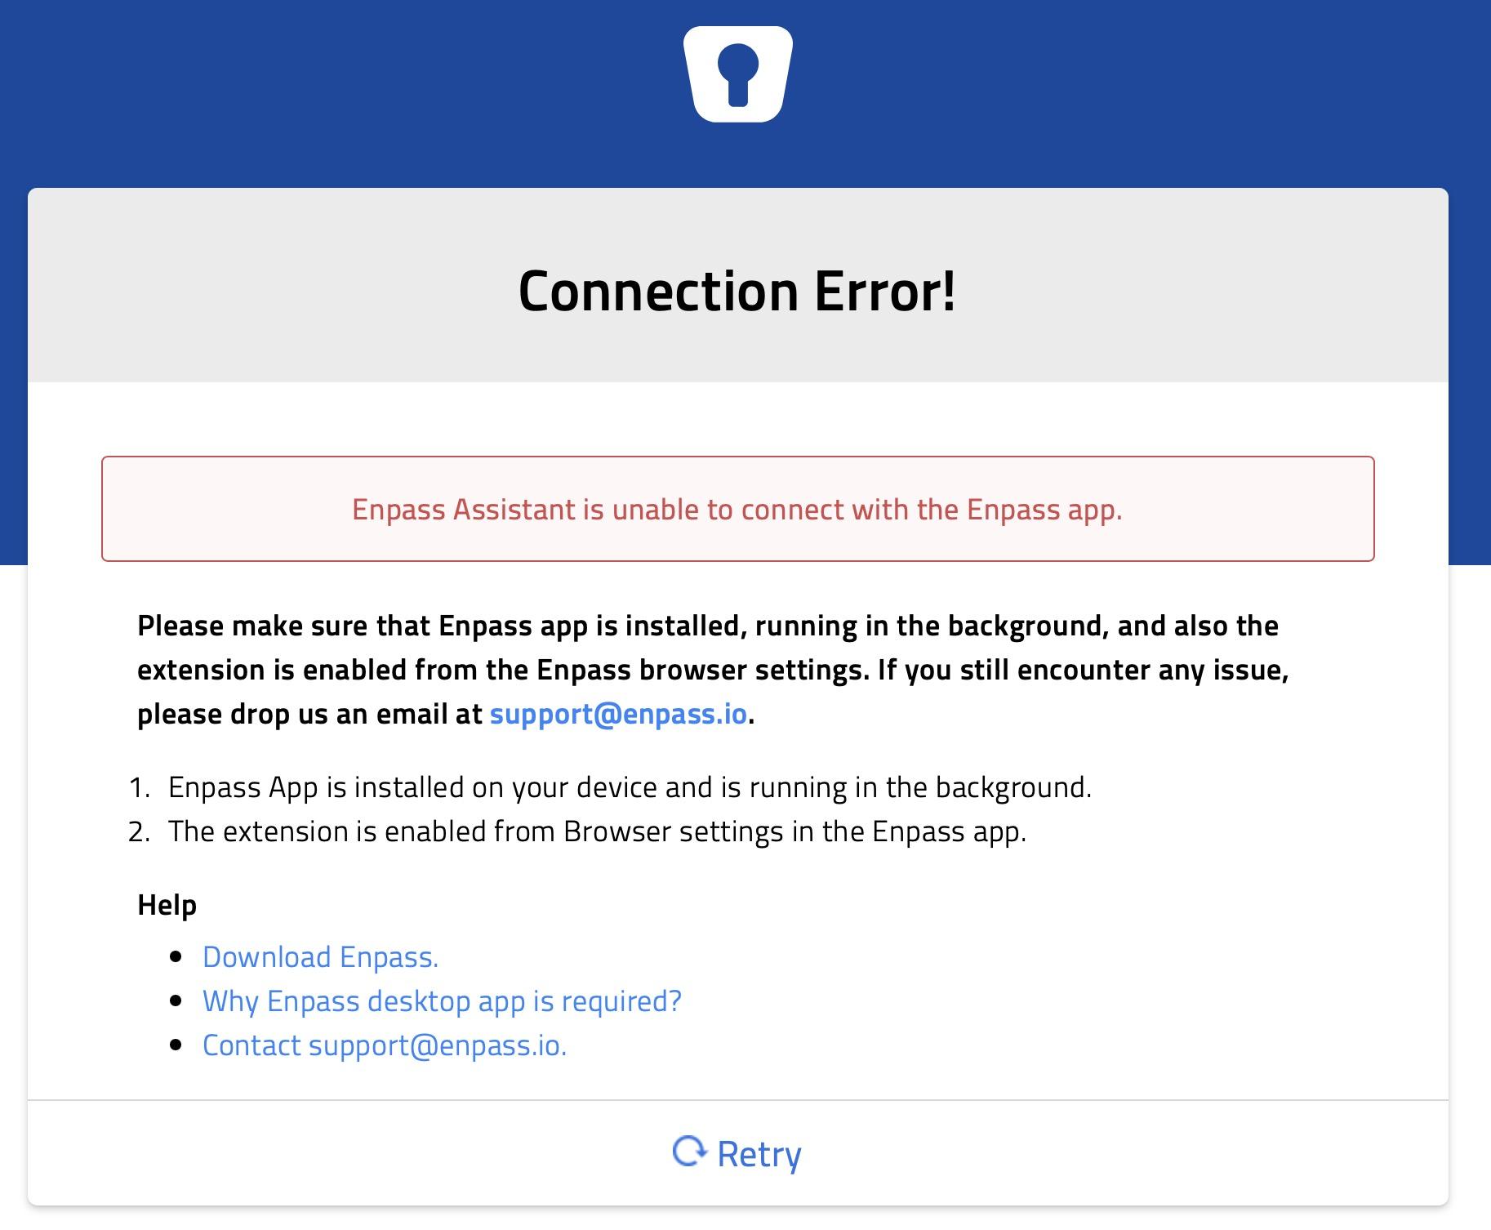Open the support@enpass.io link in paragraph
The height and width of the screenshot is (1230, 1491).
pyautogui.click(x=618, y=714)
